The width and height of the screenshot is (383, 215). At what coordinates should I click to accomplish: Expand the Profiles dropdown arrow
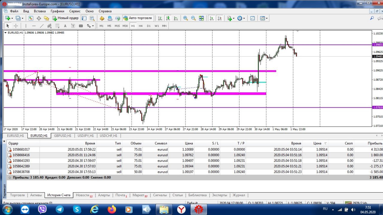point(22,18)
